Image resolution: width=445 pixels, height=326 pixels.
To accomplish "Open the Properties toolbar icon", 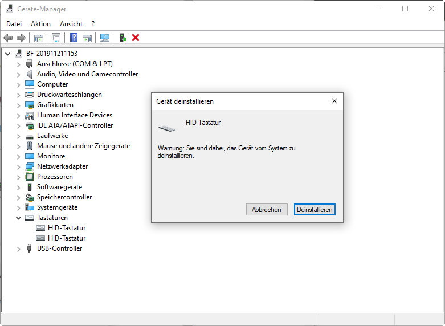I will [x=56, y=38].
